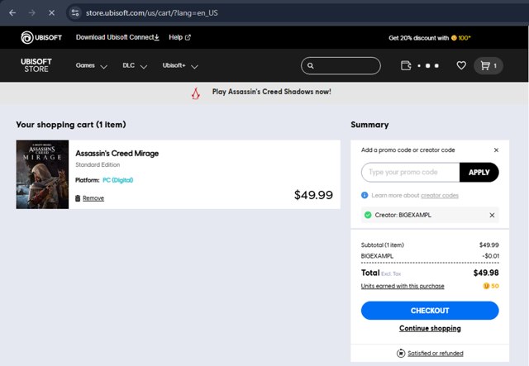
Task: Click Play Assassin's Creed Shadows now banner
Action: pyautogui.click(x=272, y=92)
